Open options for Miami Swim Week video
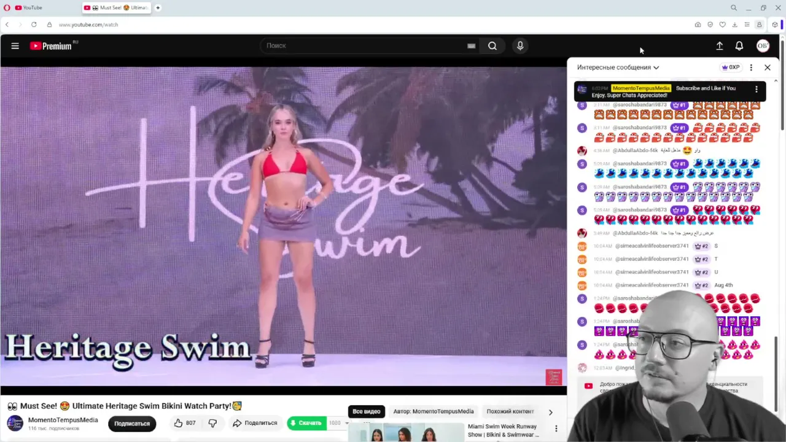The image size is (786, 442). tap(556, 428)
